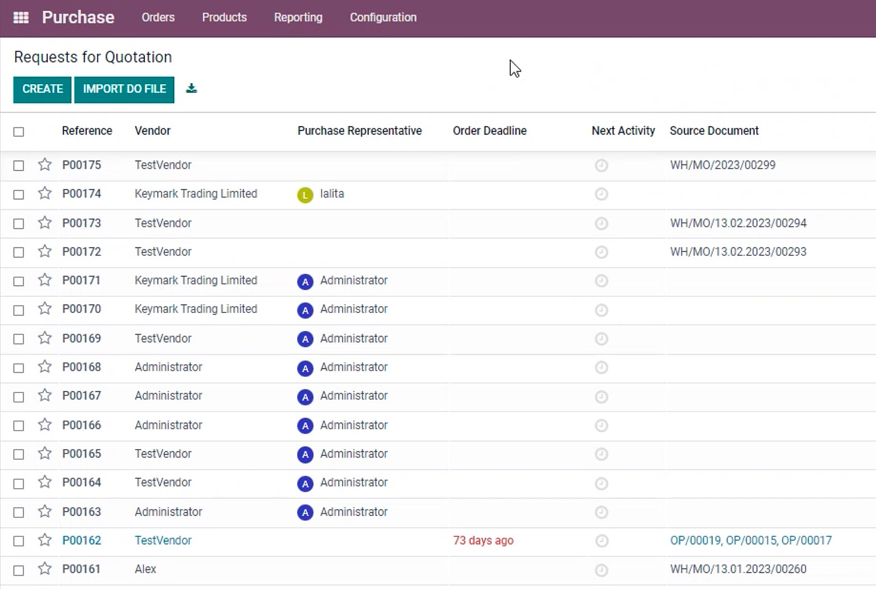Open TestVendor link on P00162 row
The height and width of the screenshot is (589, 876).
[x=163, y=540]
